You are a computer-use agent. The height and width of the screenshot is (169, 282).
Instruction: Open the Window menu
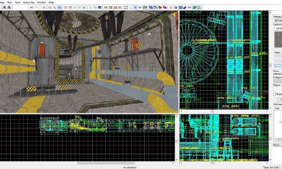pos(41,2)
